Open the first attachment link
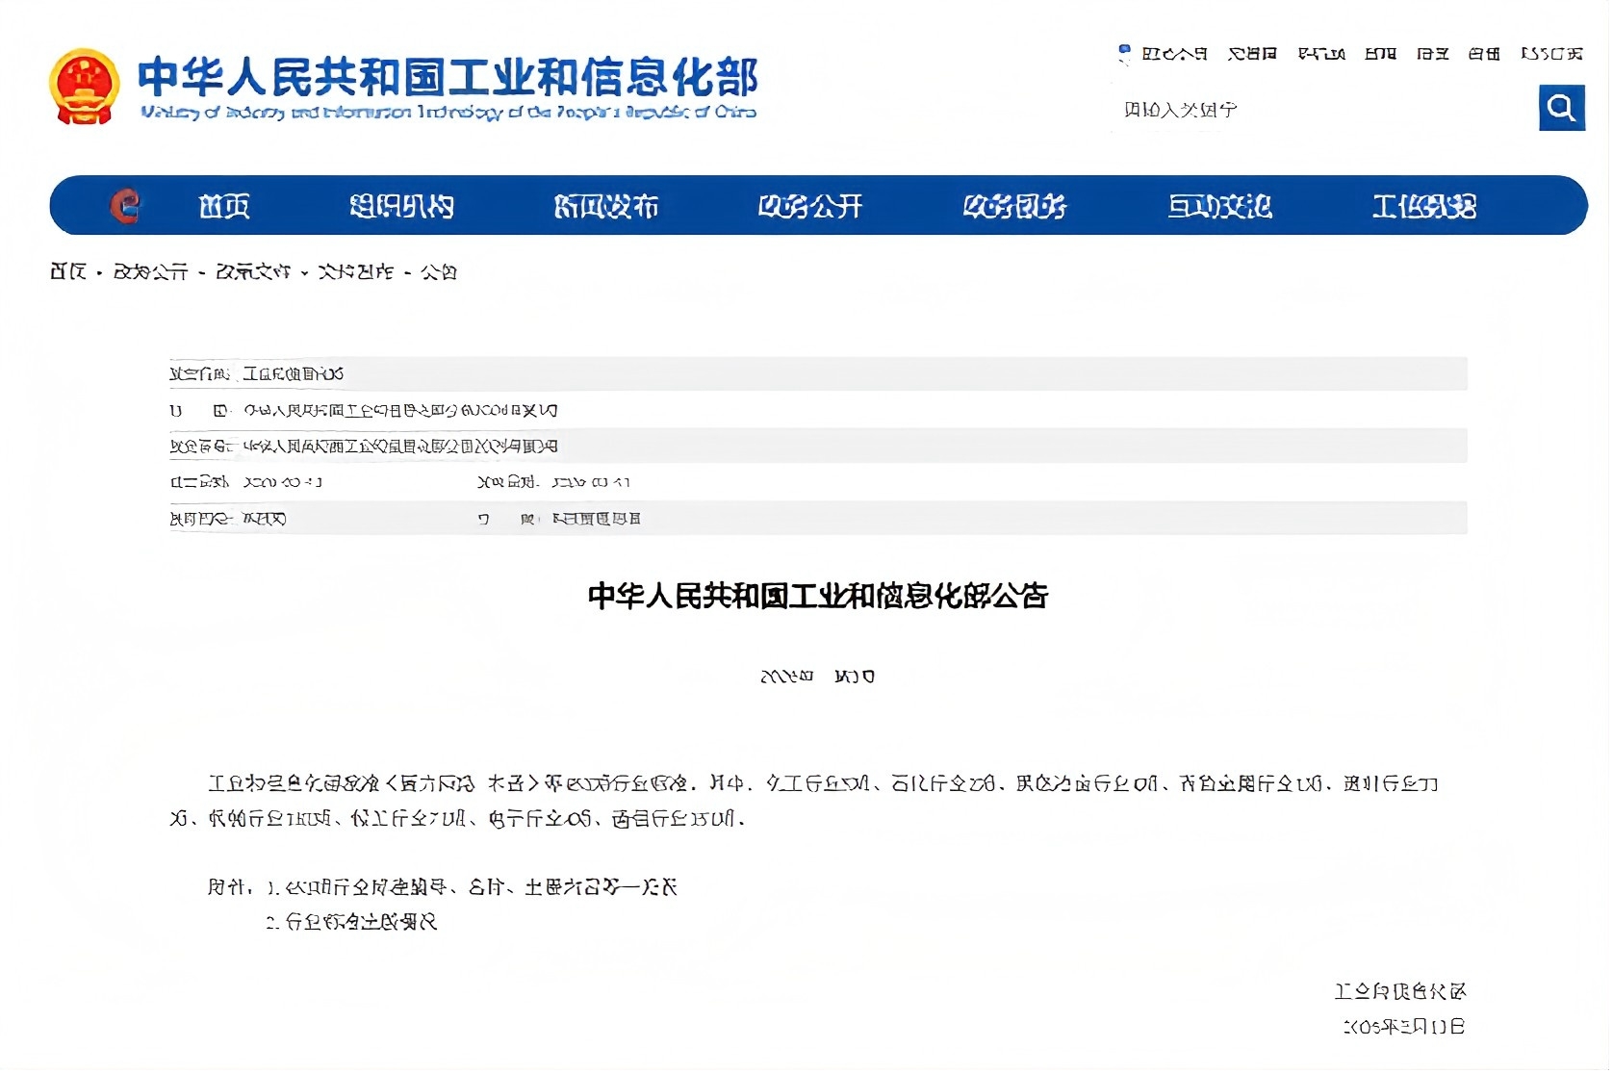The image size is (1613, 1074). coord(481,887)
